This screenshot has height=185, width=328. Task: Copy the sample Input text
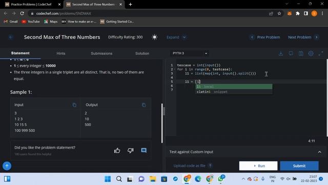pyautogui.click(x=74, y=105)
